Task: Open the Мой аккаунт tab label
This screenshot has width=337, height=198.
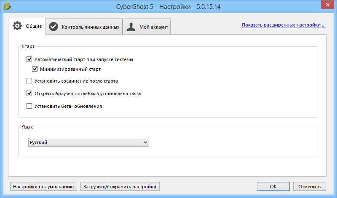Action: point(154,27)
